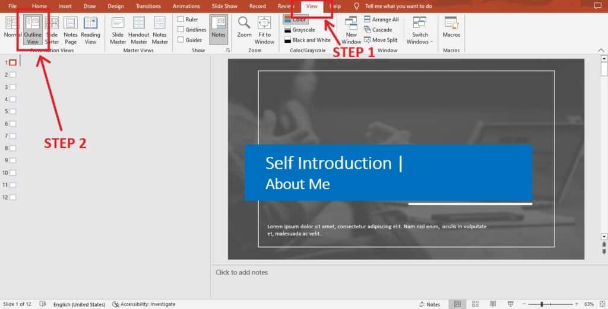608x309 pixels.
Task: Choose Grayscale color mode
Action: click(x=300, y=30)
